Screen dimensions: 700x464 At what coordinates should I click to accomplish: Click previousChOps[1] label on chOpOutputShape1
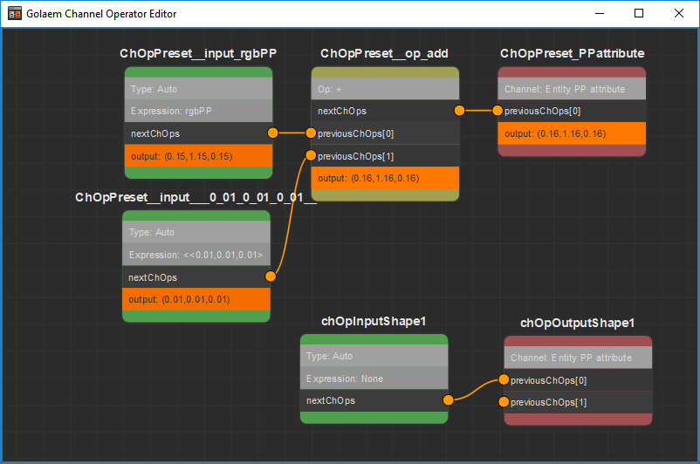(x=549, y=402)
